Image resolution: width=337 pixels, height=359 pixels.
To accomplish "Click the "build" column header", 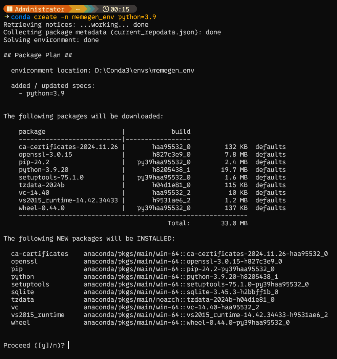I will pos(181,132).
